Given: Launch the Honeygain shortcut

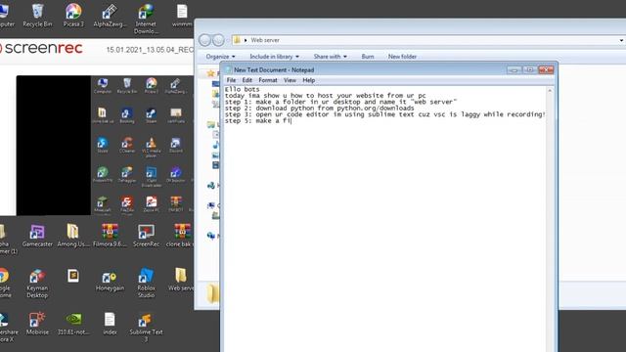Looking at the screenshot, I should point(110,281).
